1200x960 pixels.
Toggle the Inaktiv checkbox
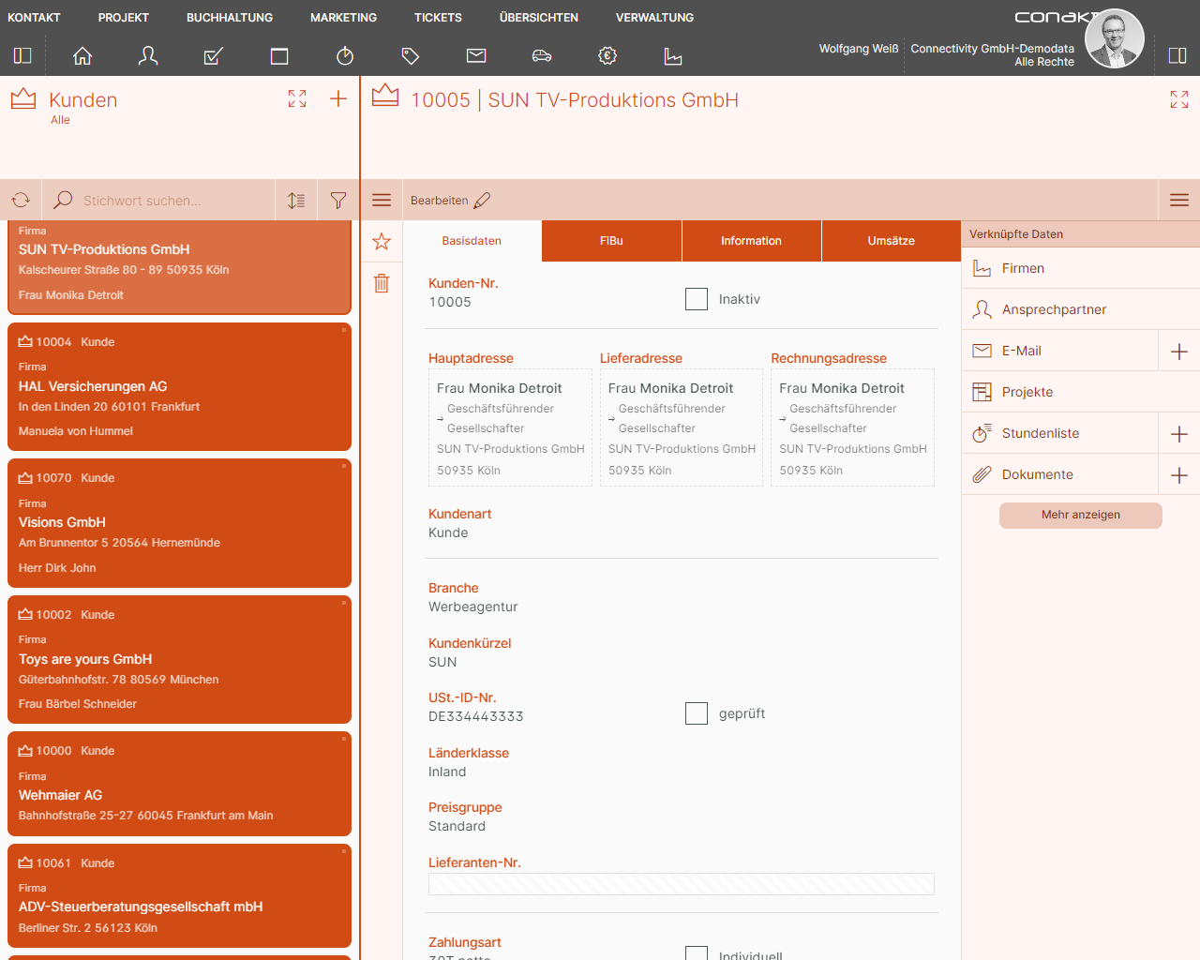pos(697,299)
